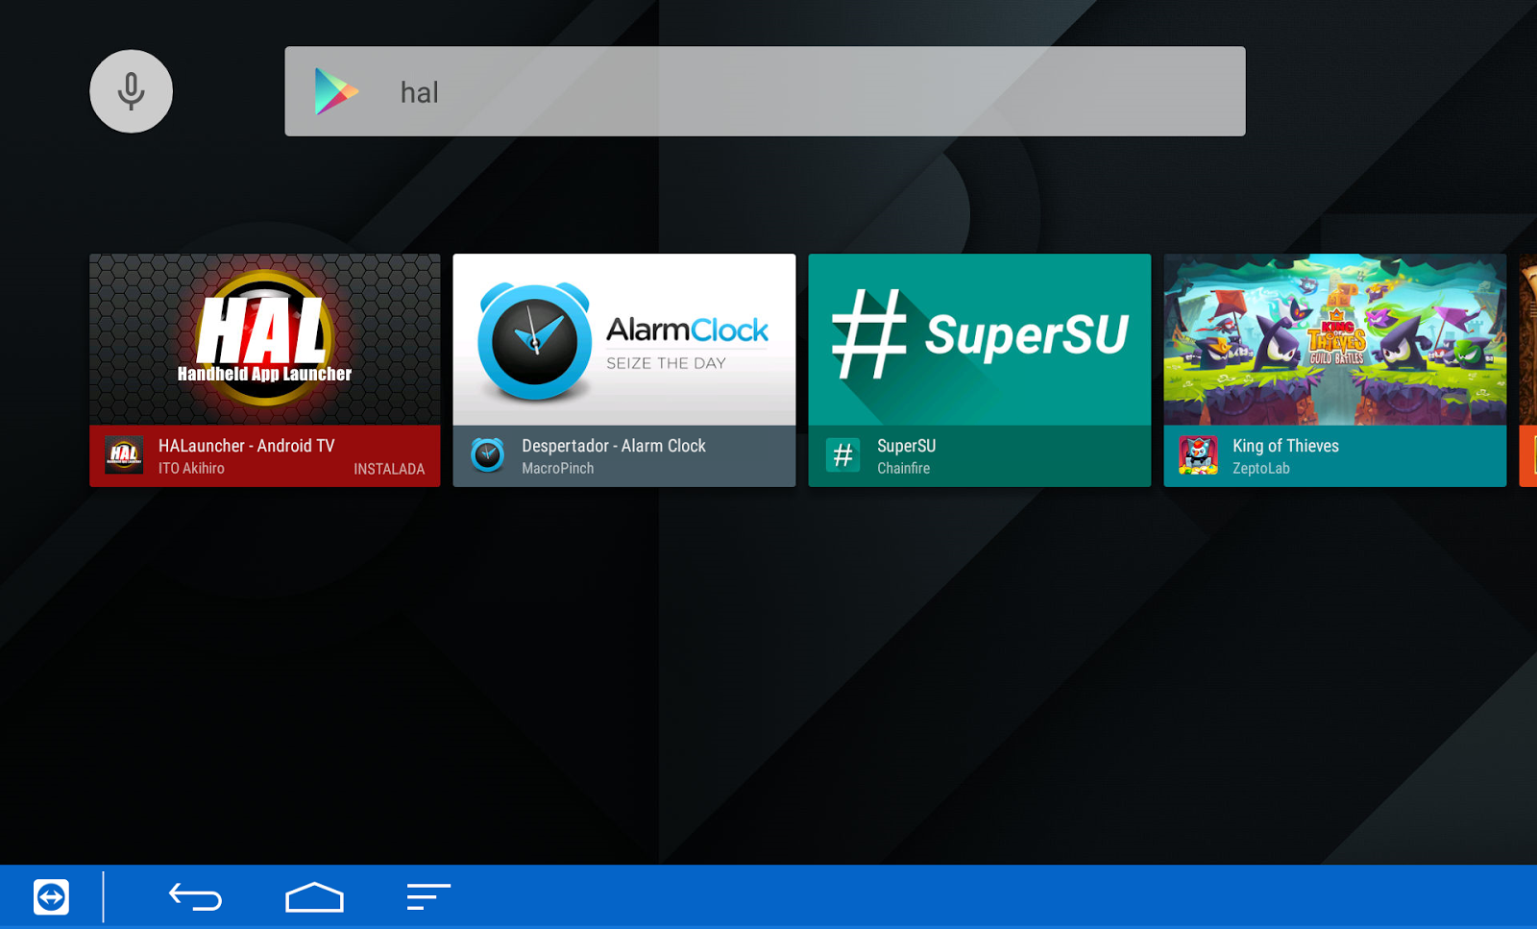Select the 'King of Thieves' title
This screenshot has height=929, width=1537.
tap(1285, 446)
